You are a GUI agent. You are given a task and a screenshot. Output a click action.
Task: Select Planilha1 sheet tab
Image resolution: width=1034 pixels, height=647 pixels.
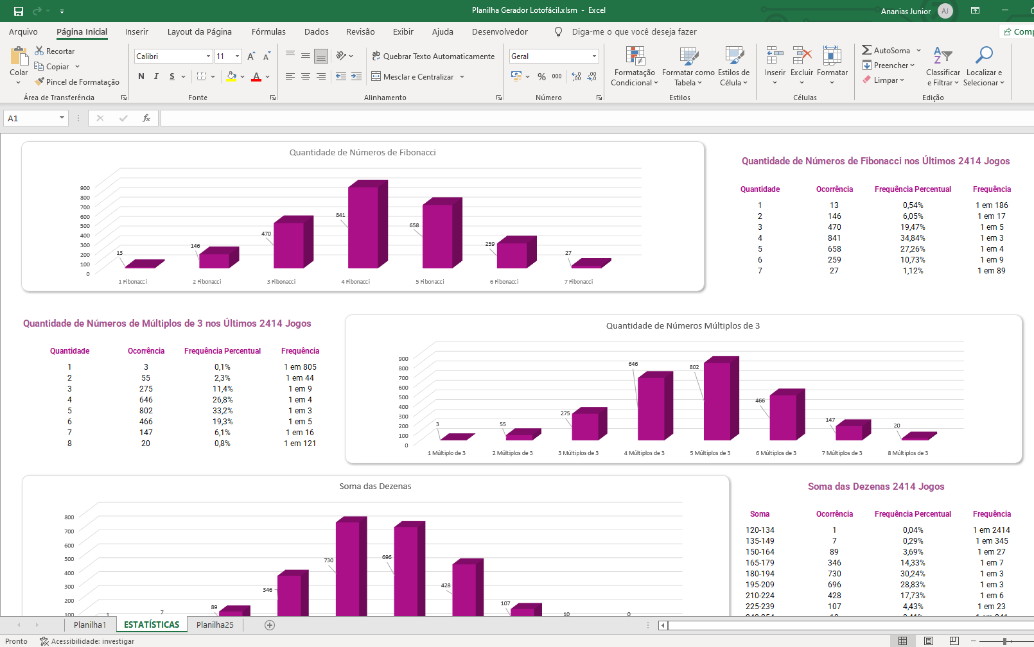(90, 625)
